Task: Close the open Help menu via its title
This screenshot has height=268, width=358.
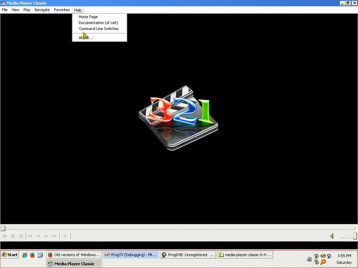Action: coord(78,10)
